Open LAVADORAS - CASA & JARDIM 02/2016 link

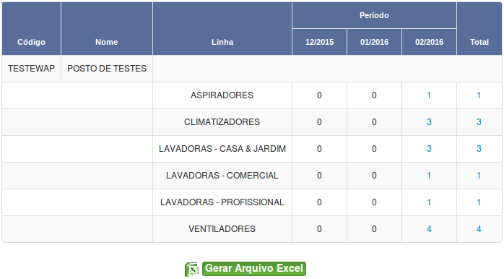pyautogui.click(x=429, y=149)
